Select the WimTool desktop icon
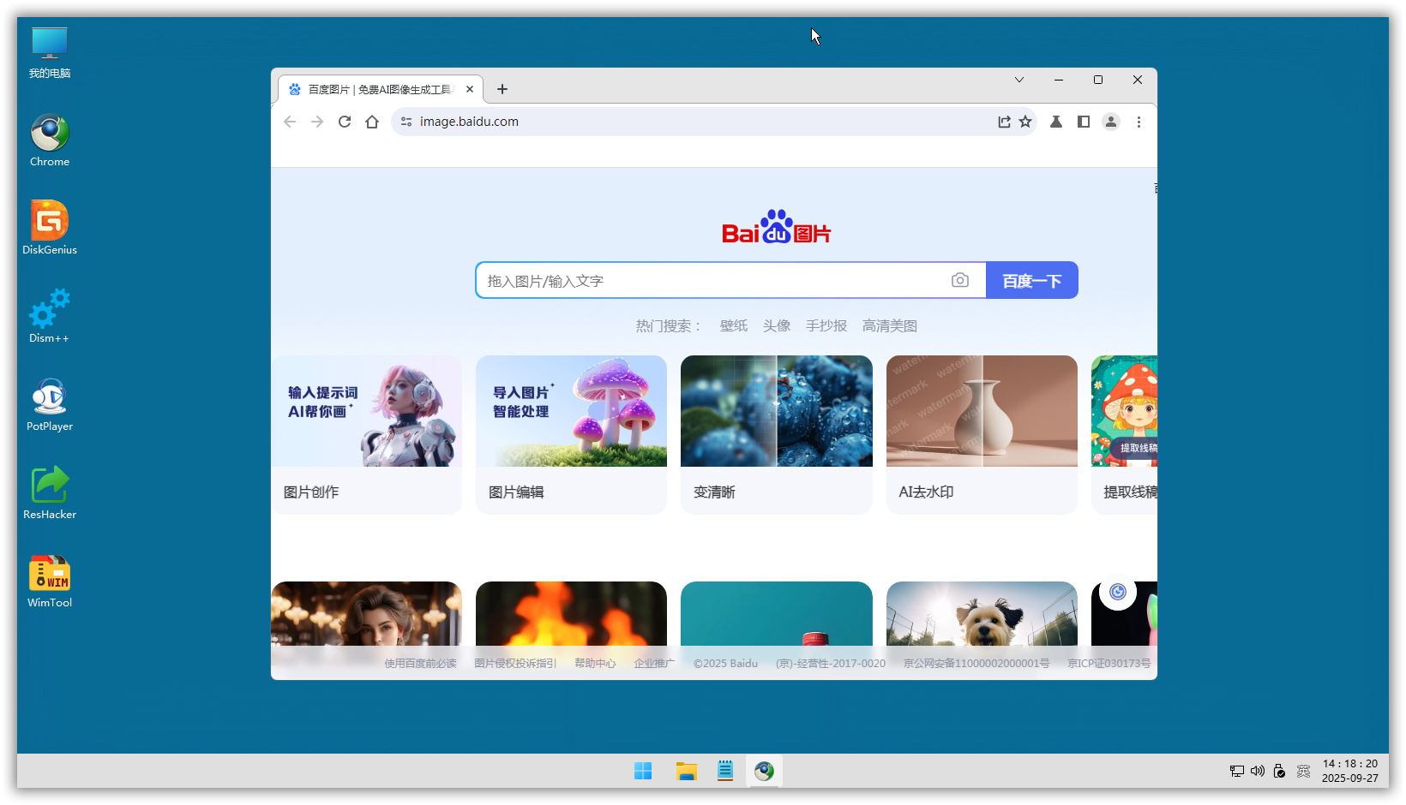Image resolution: width=1406 pixels, height=805 pixels. 50,581
